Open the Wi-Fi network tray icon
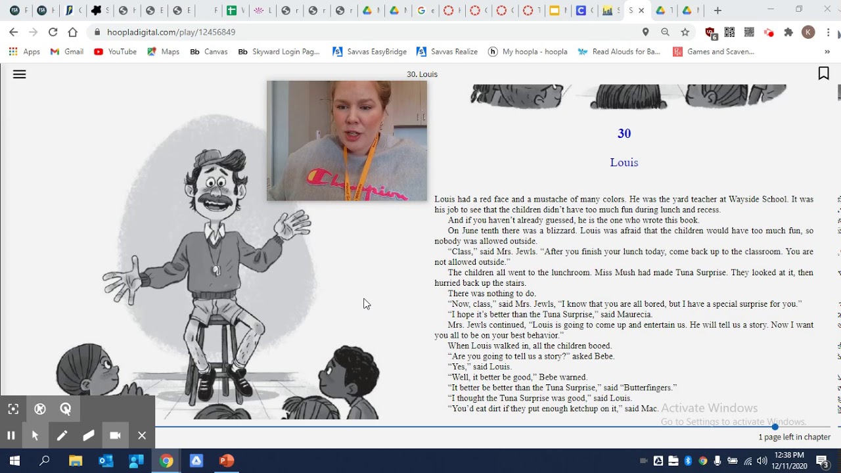This screenshot has height=473, width=841. pos(748,461)
